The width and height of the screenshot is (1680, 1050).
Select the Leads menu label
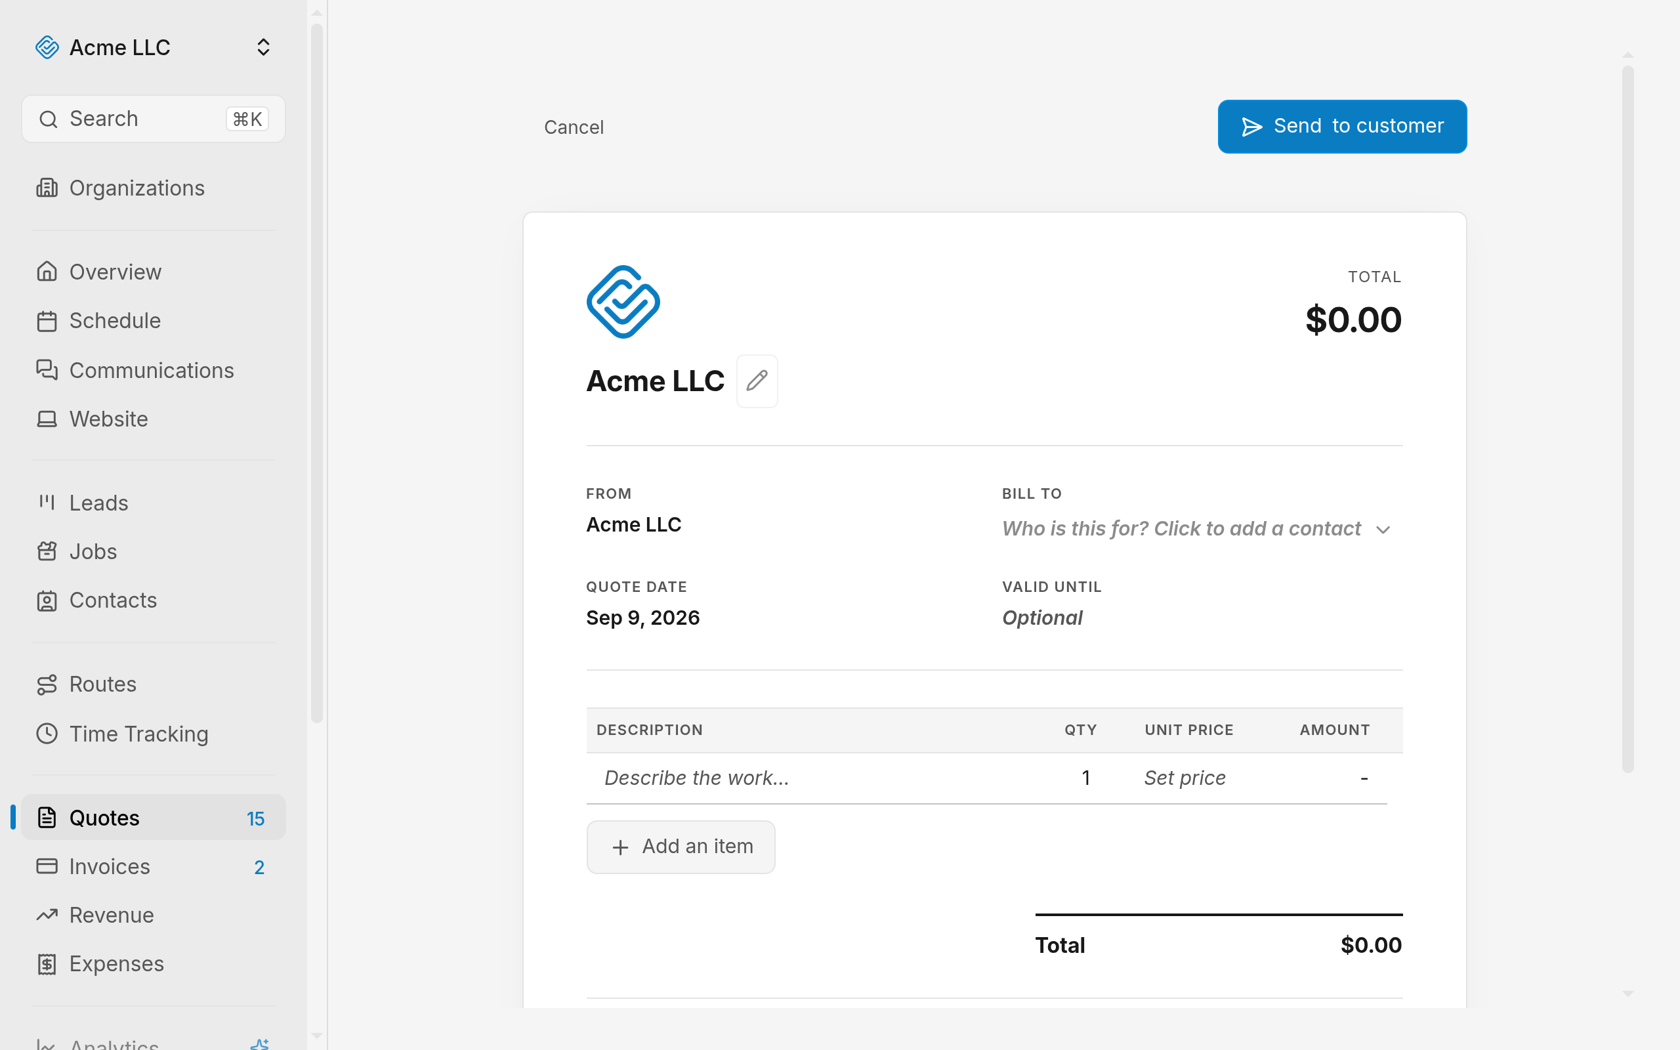click(x=98, y=503)
